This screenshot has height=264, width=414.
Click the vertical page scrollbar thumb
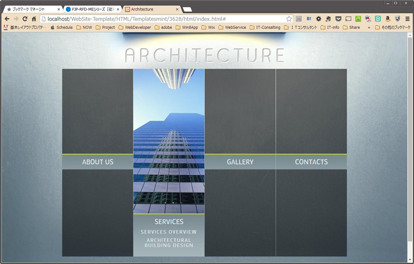coord(410,139)
